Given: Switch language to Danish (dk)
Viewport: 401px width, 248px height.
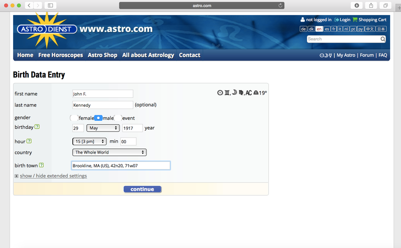Looking at the screenshot, I should [x=311, y=29].
